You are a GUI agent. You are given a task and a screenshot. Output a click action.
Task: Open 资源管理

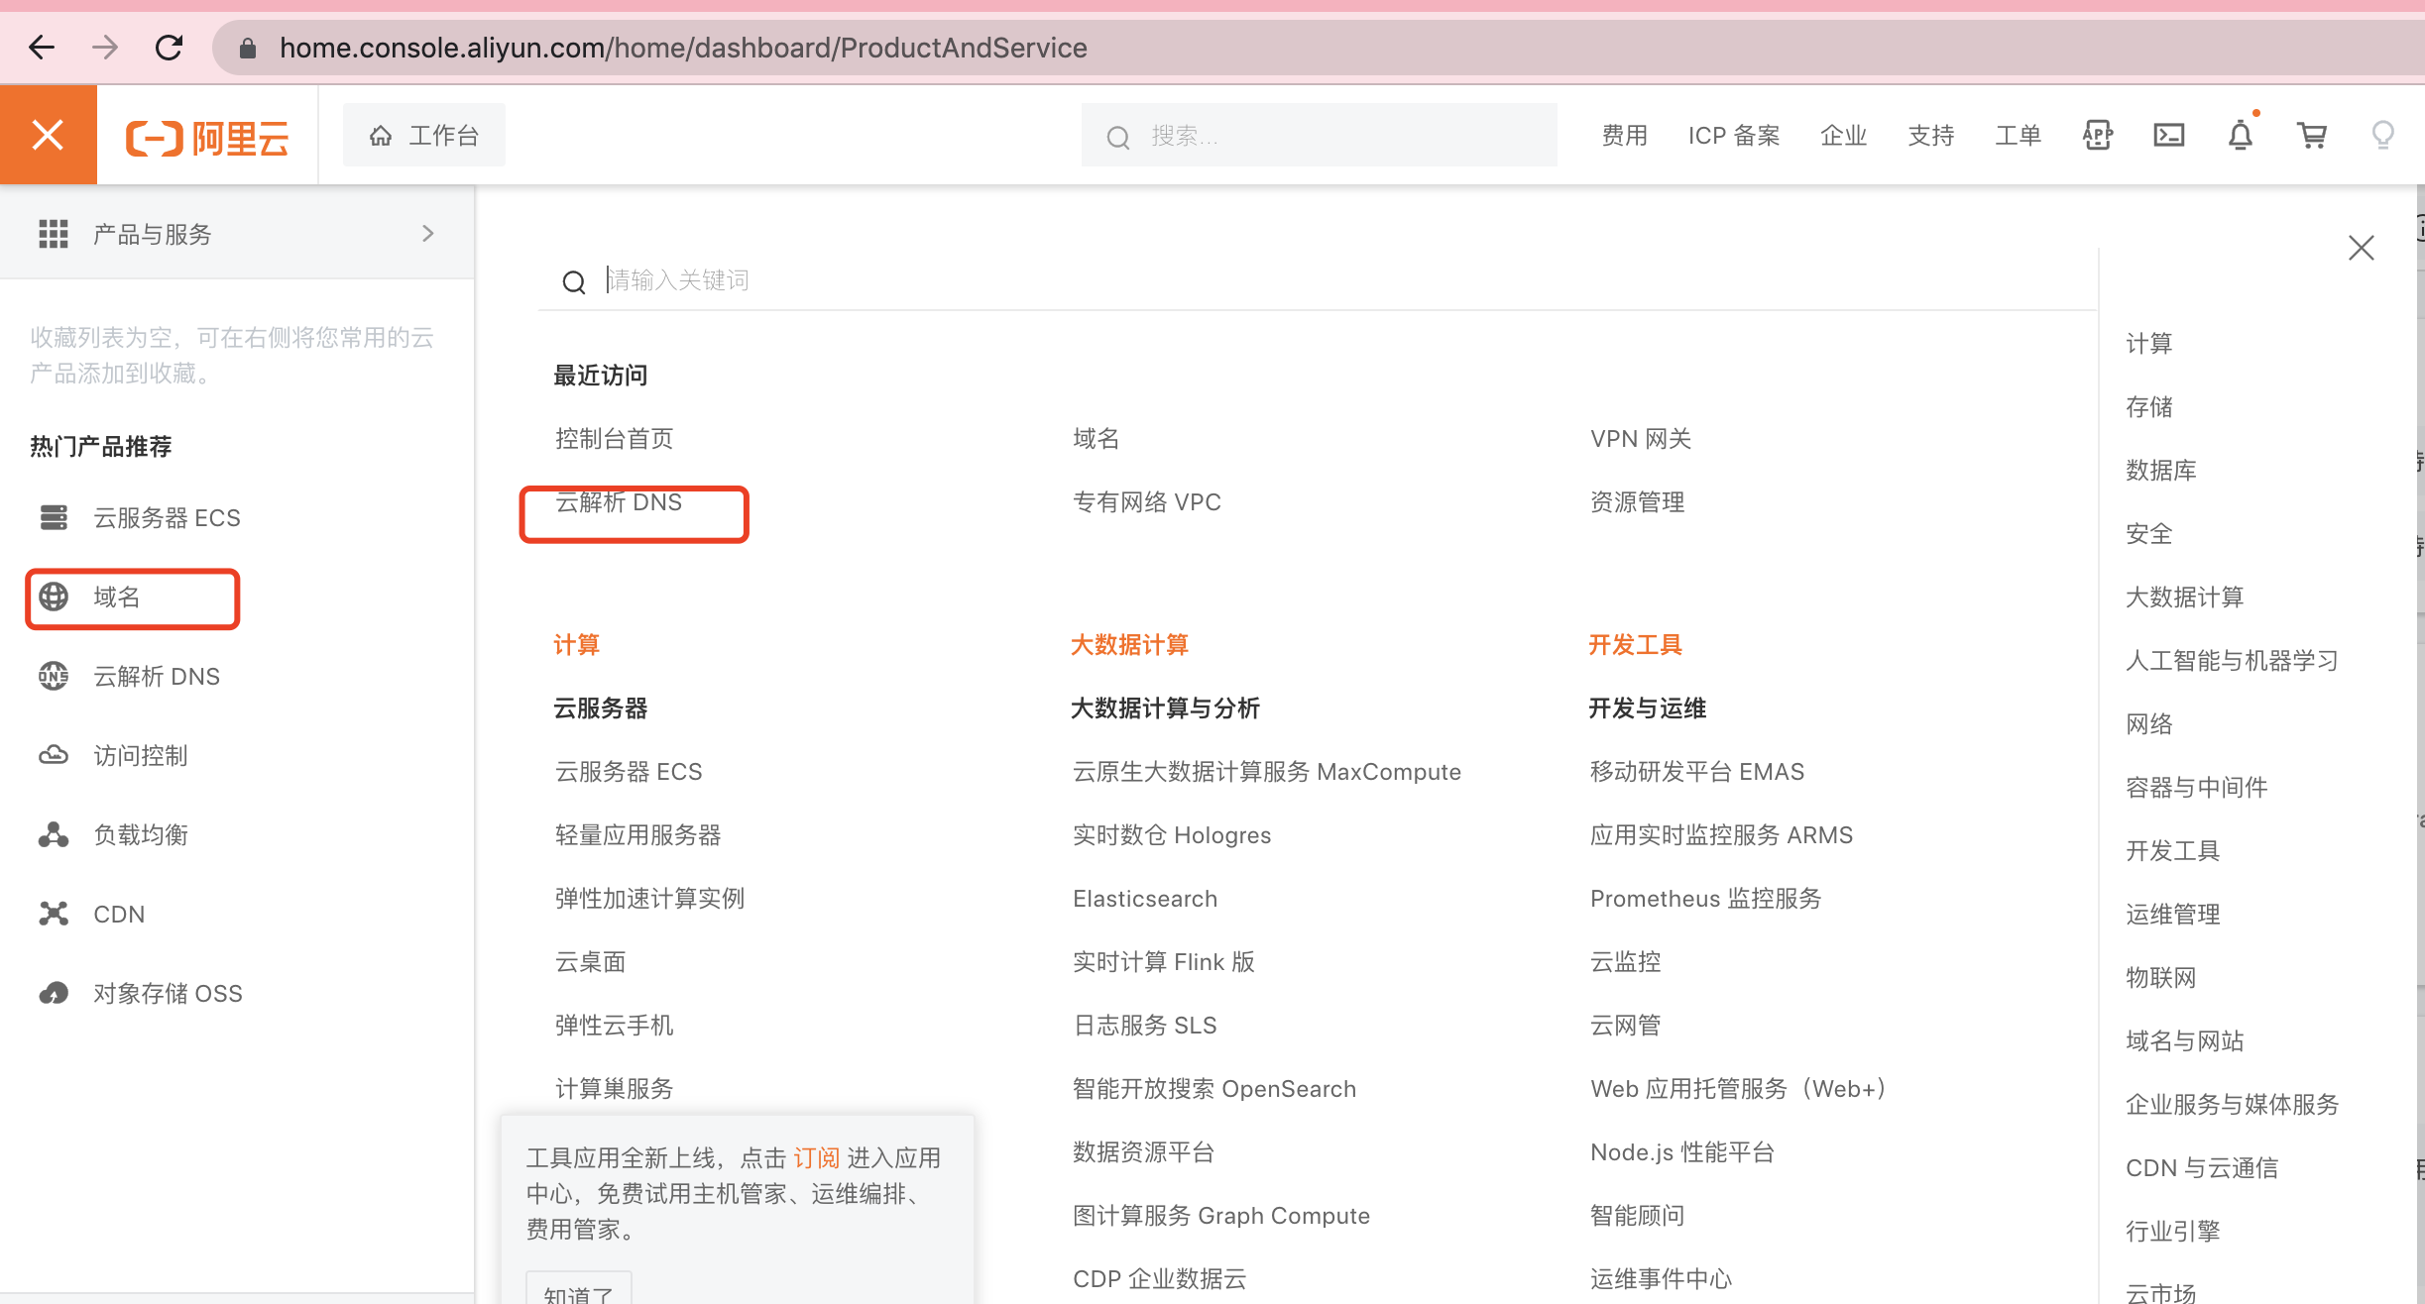(1637, 502)
